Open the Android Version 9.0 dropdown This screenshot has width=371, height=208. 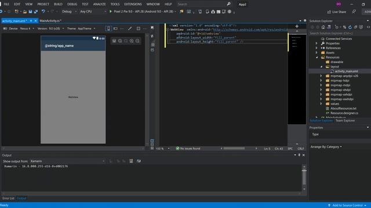tap(63, 28)
